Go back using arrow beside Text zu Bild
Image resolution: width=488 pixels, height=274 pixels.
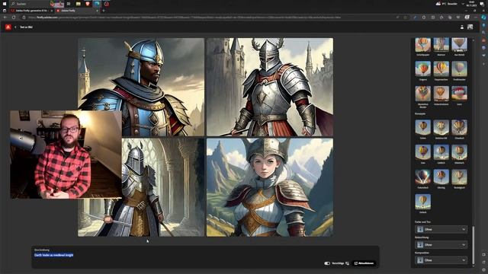[x=15, y=27]
